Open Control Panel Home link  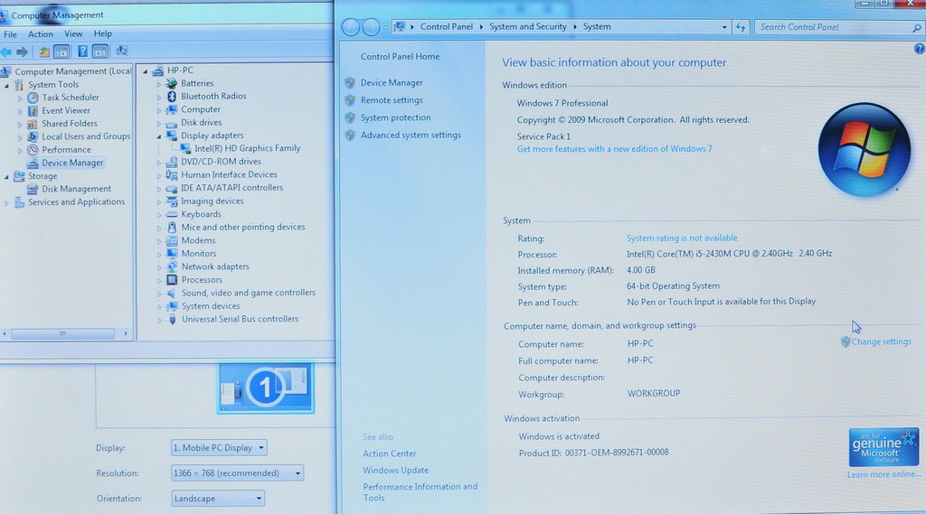point(400,57)
